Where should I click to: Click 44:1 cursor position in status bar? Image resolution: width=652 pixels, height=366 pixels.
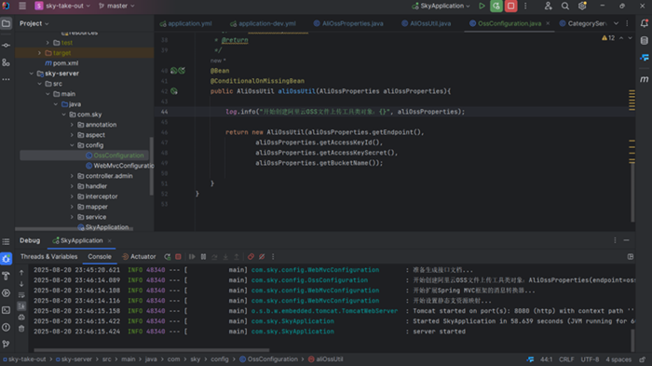pos(547,359)
